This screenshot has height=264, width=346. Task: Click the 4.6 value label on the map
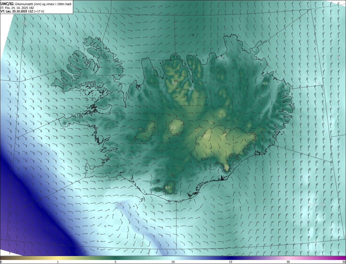point(265,83)
